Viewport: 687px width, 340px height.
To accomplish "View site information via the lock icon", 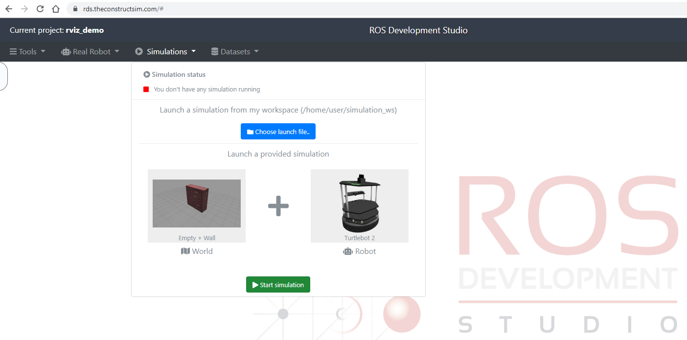I will click(75, 9).
